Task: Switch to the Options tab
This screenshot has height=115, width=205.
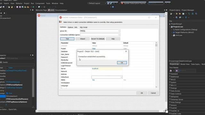Action: tap(70, 27)
